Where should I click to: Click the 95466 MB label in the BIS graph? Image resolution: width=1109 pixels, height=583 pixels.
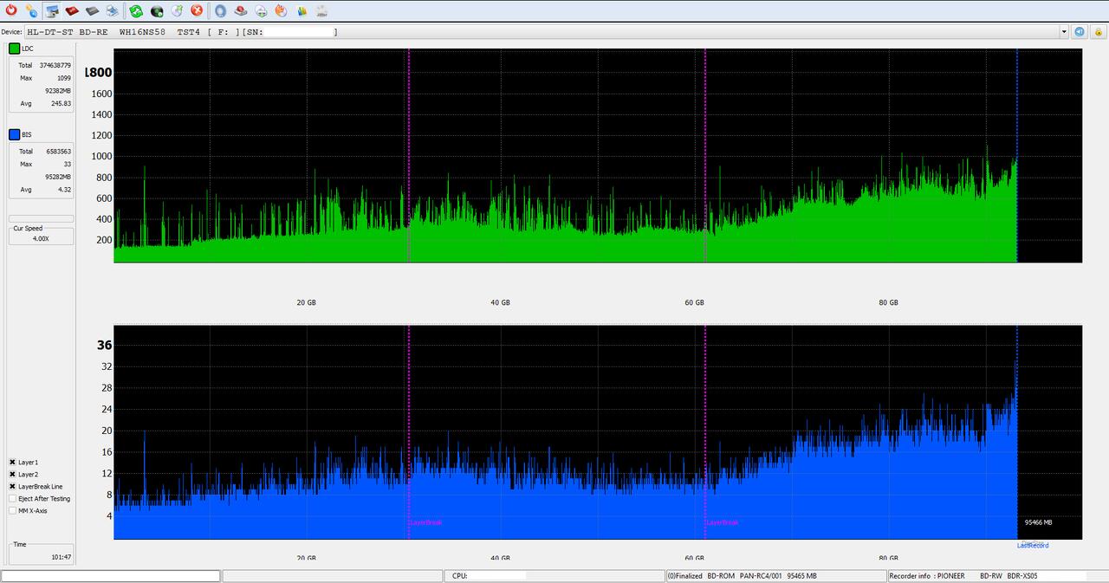coord(1038,522)
